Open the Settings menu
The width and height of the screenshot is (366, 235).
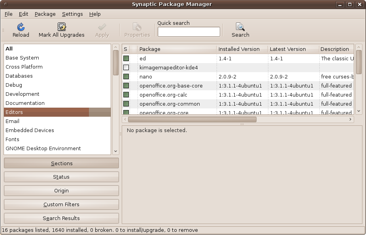[x=72, y=14]
